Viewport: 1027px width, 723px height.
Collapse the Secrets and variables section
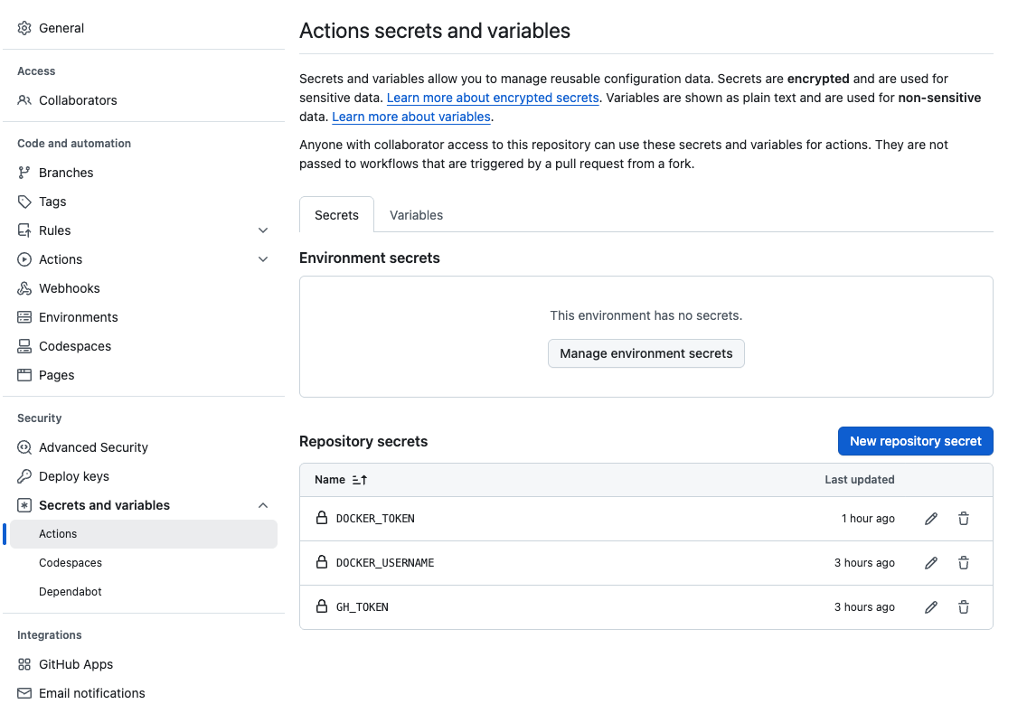coord(263,505)
